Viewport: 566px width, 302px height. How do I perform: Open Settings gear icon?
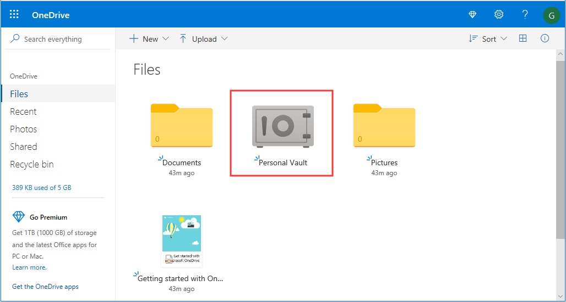499,15
